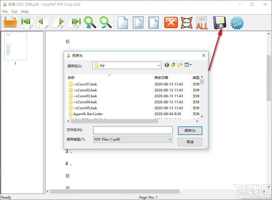Click the document vertical scrollbar thumb
272x200 pixels.
(269, 78)
